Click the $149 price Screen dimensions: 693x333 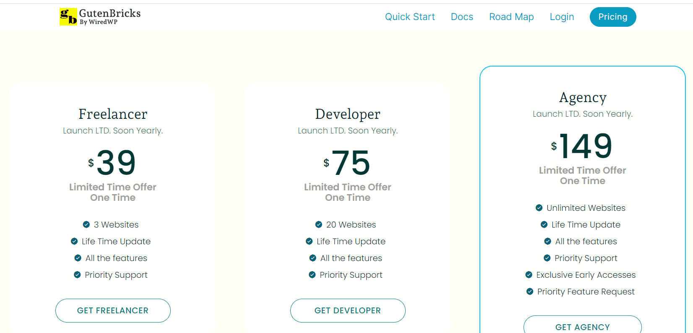pyautogui.click(x=582, y=146)
